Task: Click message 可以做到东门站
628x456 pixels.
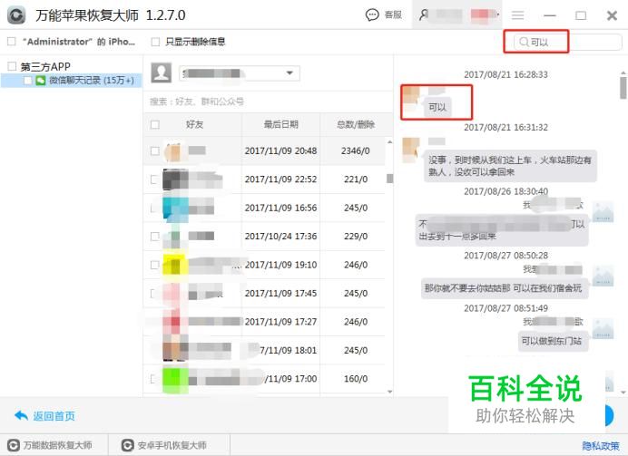Action: (x=553, y=341)
